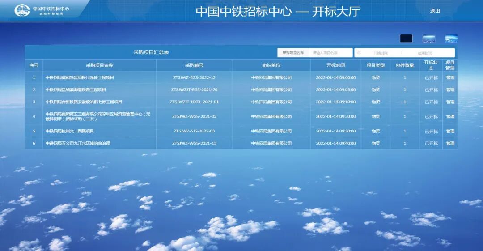The width and height of the screenshot is (483, 251).
Task: Click the 采购编号 column header
Action: click(194, 65)
